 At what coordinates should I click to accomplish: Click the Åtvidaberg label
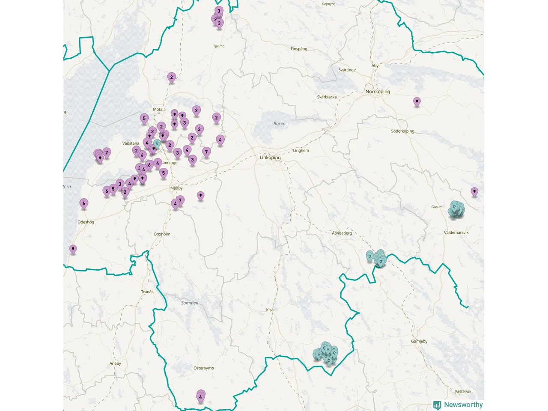[342, 233]
